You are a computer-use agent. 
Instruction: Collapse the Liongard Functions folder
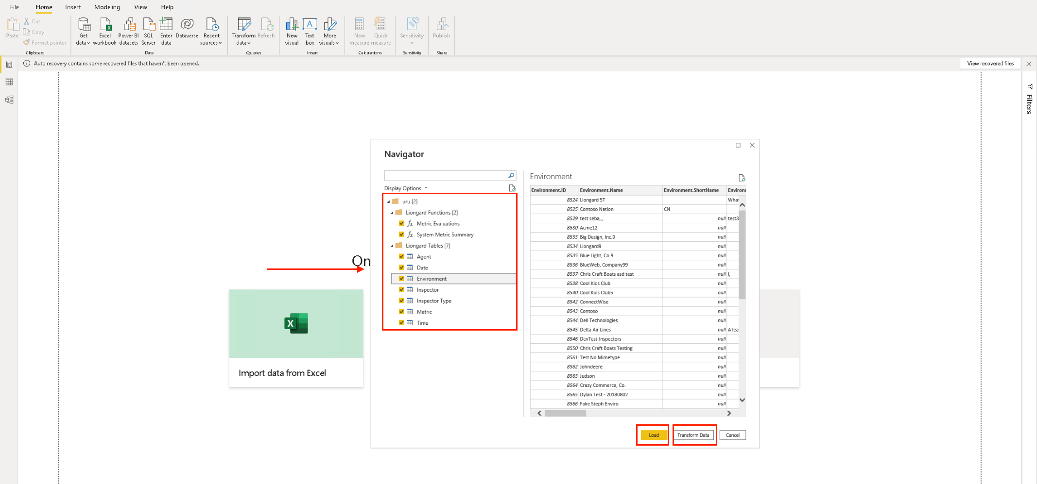392,213
